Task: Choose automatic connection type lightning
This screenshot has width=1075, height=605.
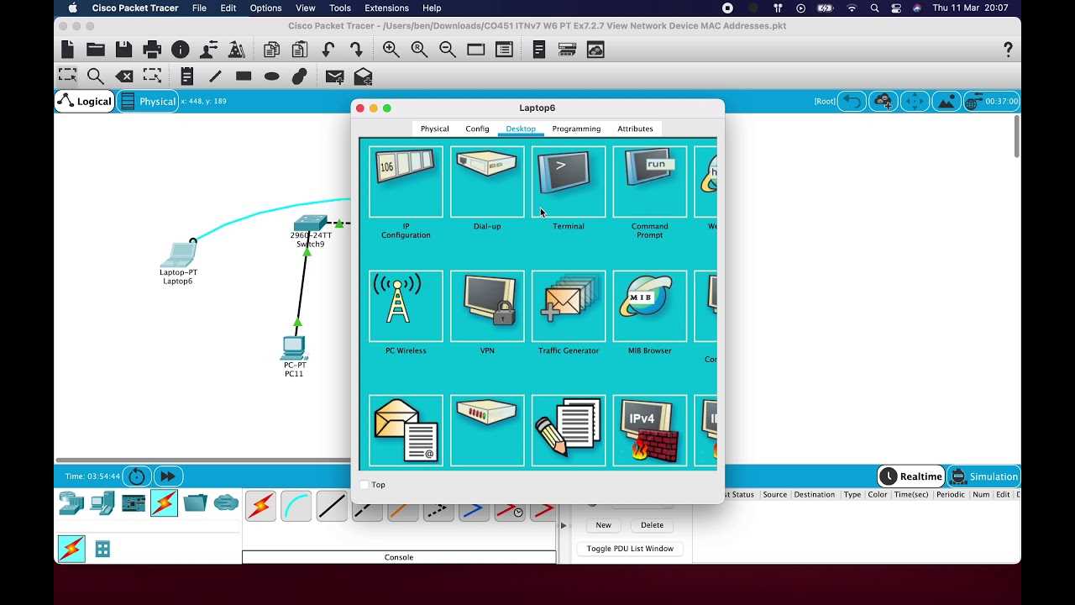Action: pyautogui.click(x=260, y=506)
